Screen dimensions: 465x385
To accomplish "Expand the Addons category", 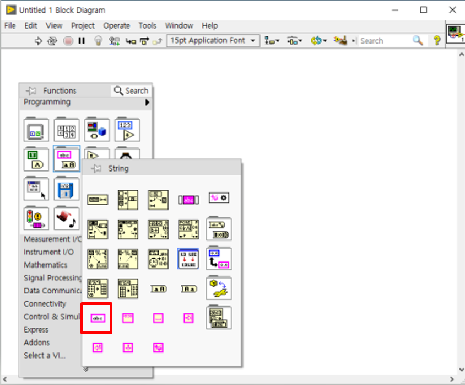I will tap(37, 343).
